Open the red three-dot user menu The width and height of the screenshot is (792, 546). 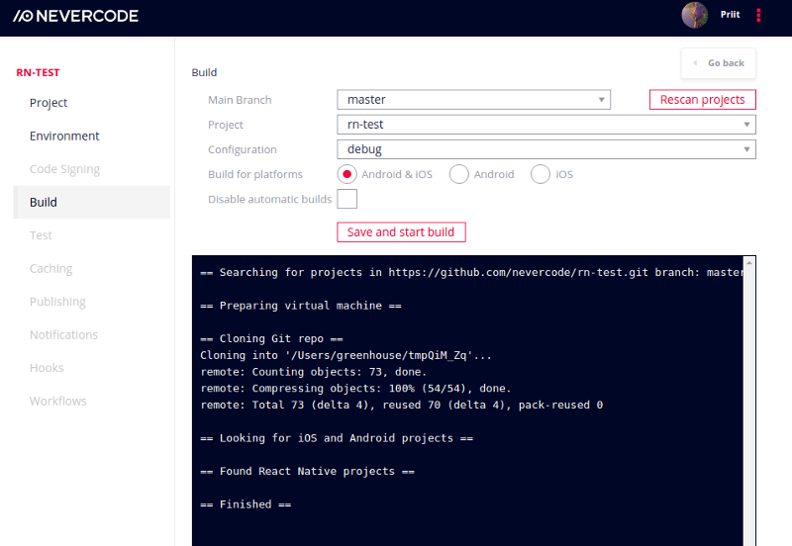[x=758, y=15]
